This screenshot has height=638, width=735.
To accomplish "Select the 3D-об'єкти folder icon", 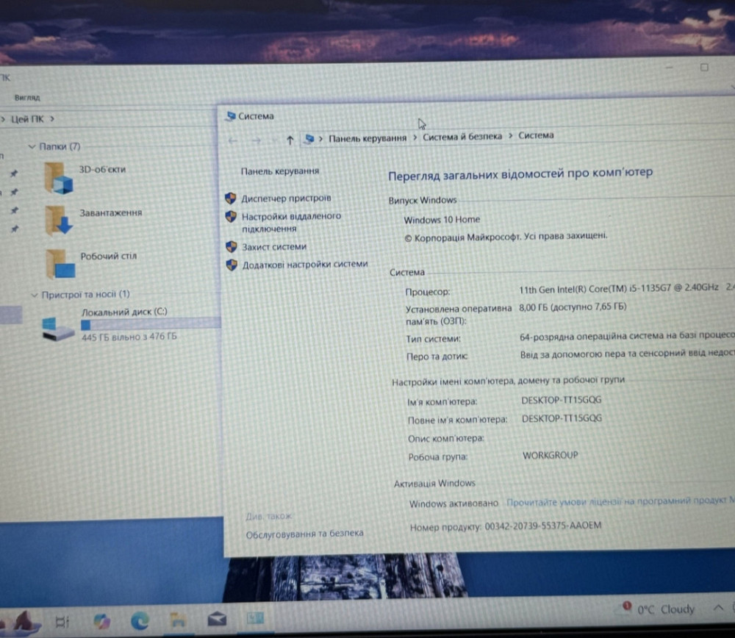I will click(x=57, y=179).
